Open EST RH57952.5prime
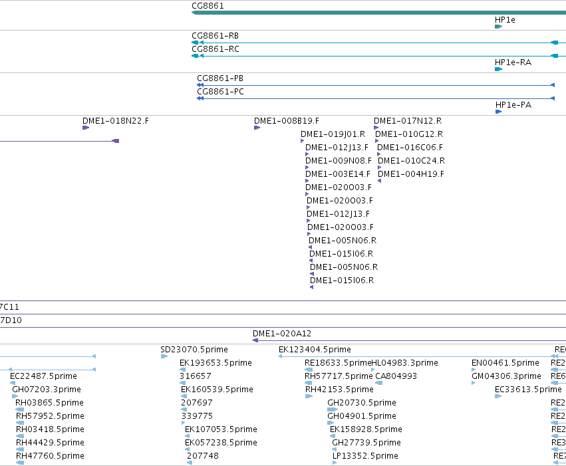Viewport: 566px width, 466px height. click(20, 423)
